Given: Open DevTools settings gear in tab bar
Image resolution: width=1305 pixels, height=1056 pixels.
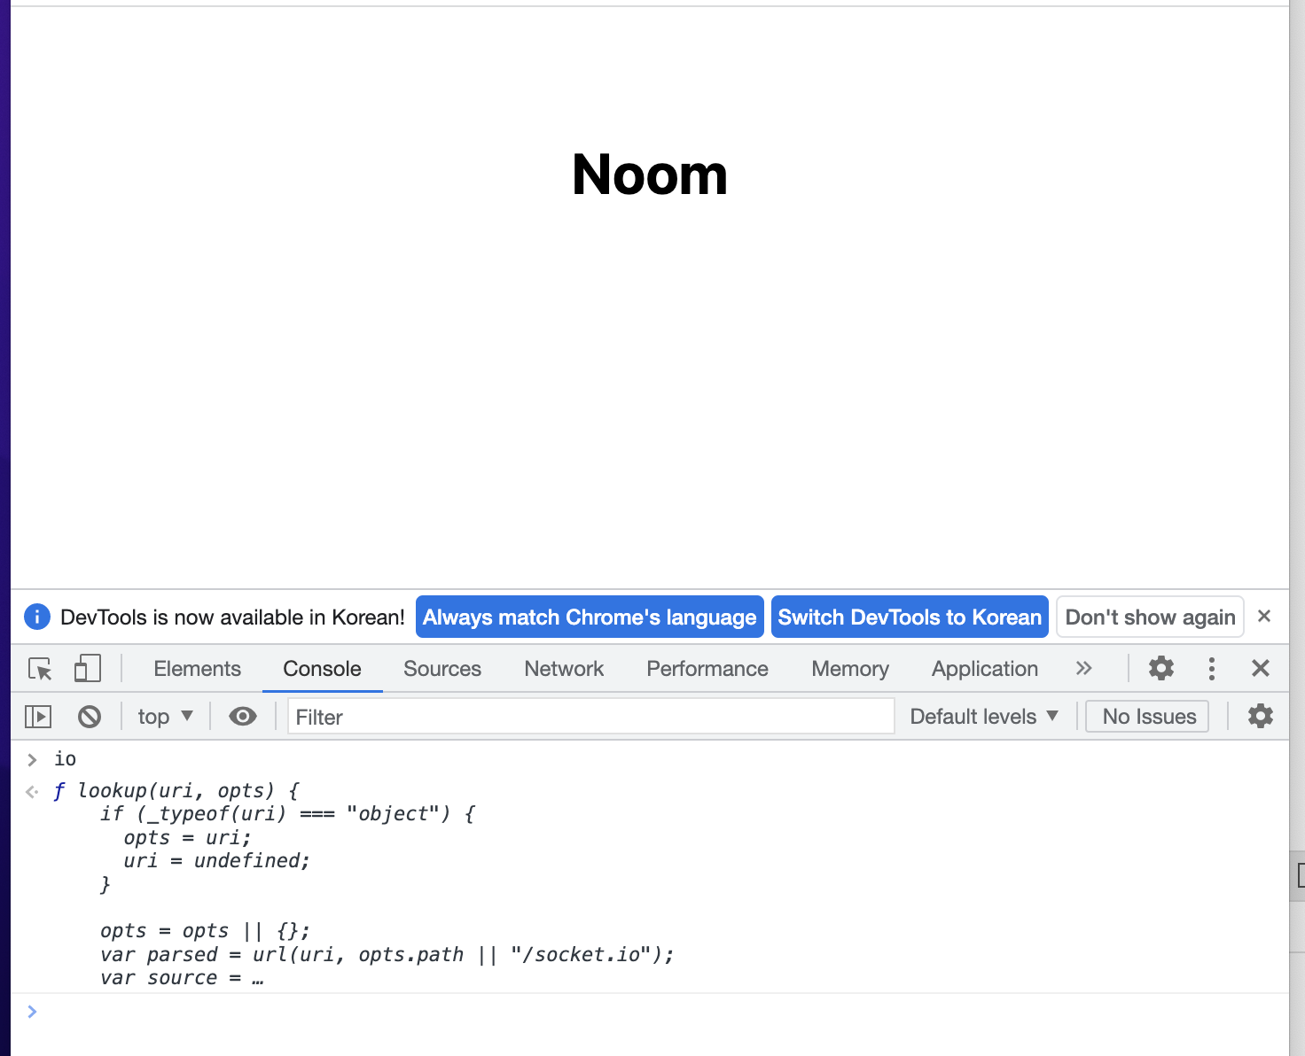Looking at the screenshot, I should click(1160, 668).
